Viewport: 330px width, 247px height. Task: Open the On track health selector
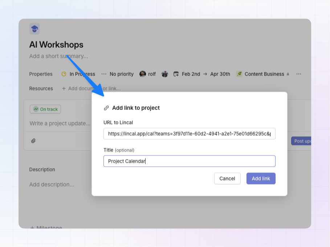tap(45, 109)
